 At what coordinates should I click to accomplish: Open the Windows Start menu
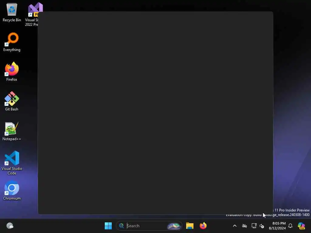108,226
